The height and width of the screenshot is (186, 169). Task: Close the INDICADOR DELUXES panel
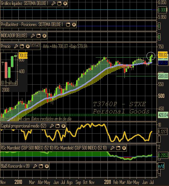point(44,36)
